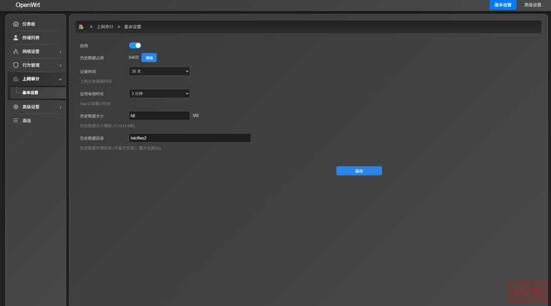Viewport: 551px width, 306px height.
Task: Open the 应用有效时长 3 分钟 dropdown
Action: point(159,93)
